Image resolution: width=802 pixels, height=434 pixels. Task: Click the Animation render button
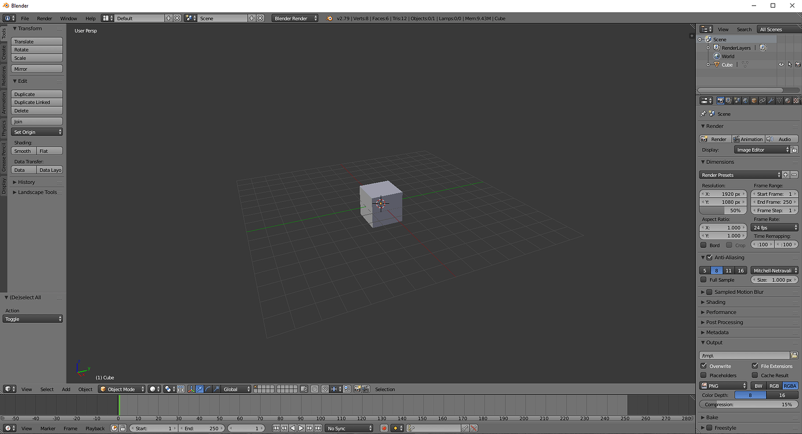[748, 139]
